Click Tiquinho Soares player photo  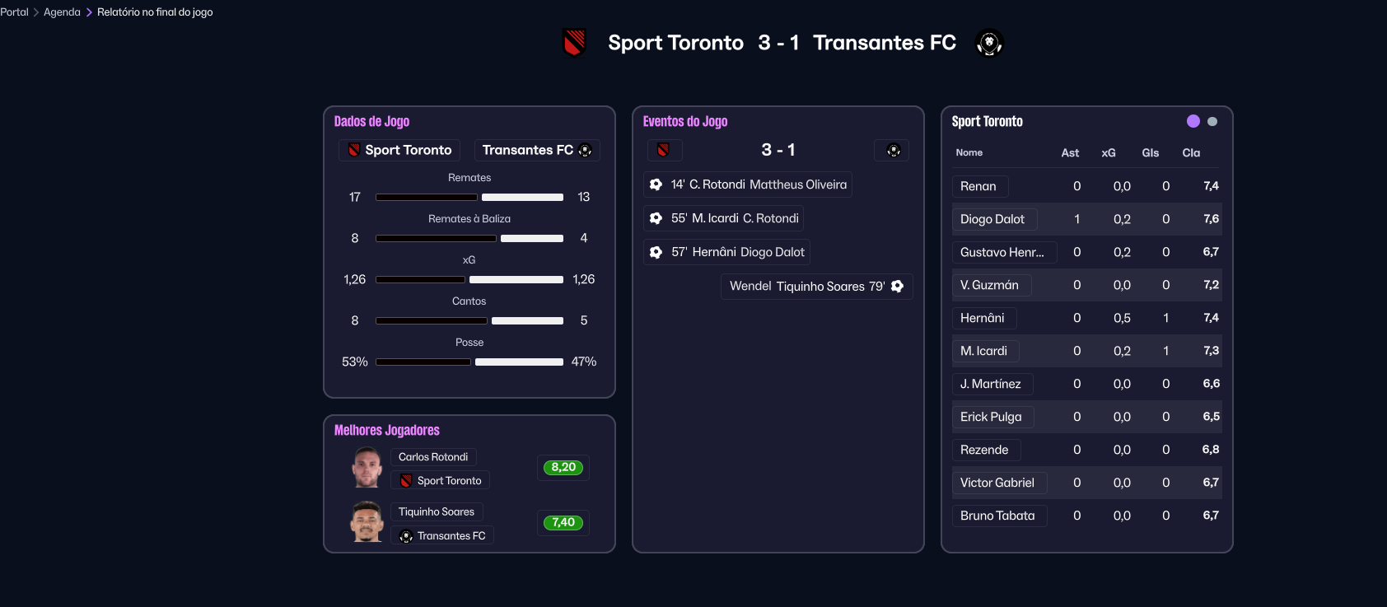(x=367, y=522)
